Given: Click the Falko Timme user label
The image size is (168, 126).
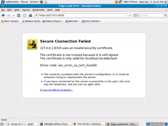Looking at the screenshot, I should (x=130, y=2).
